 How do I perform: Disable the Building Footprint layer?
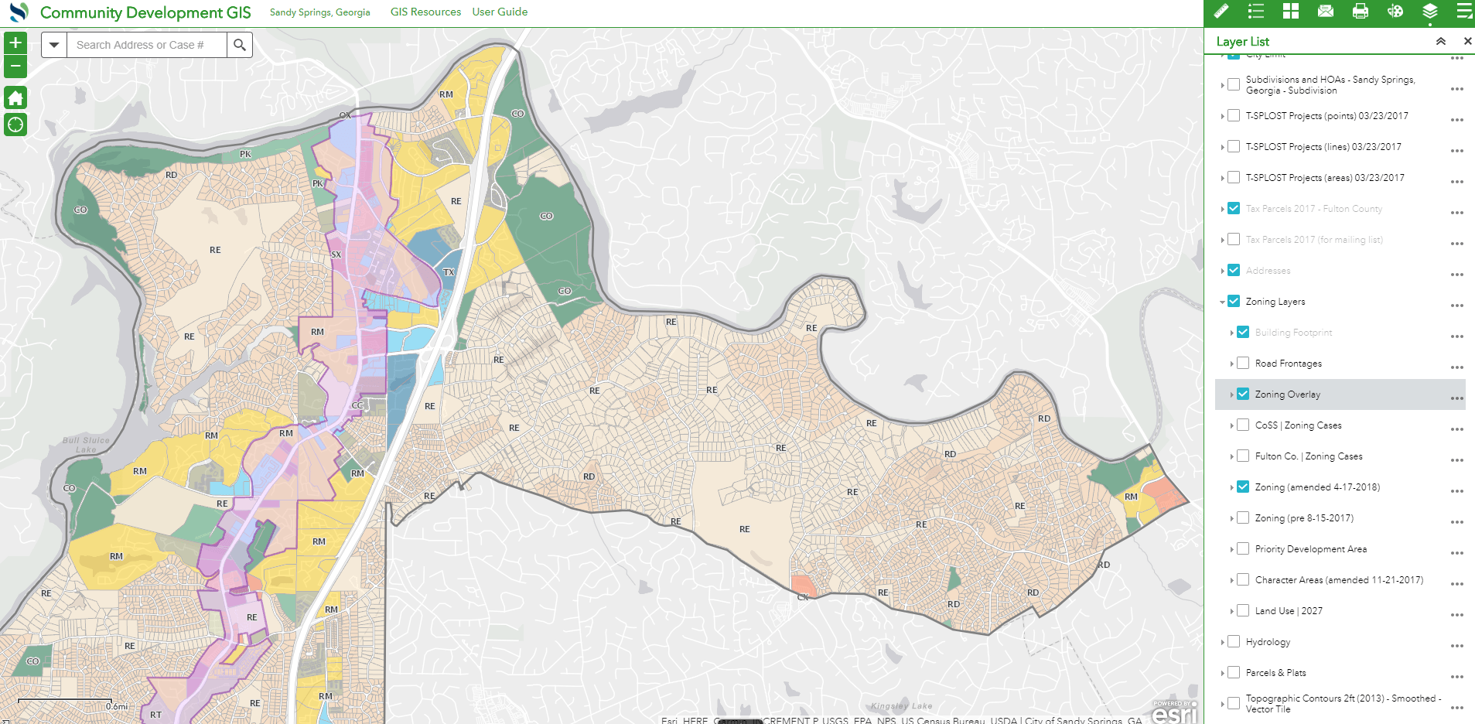coord(1242,332)
